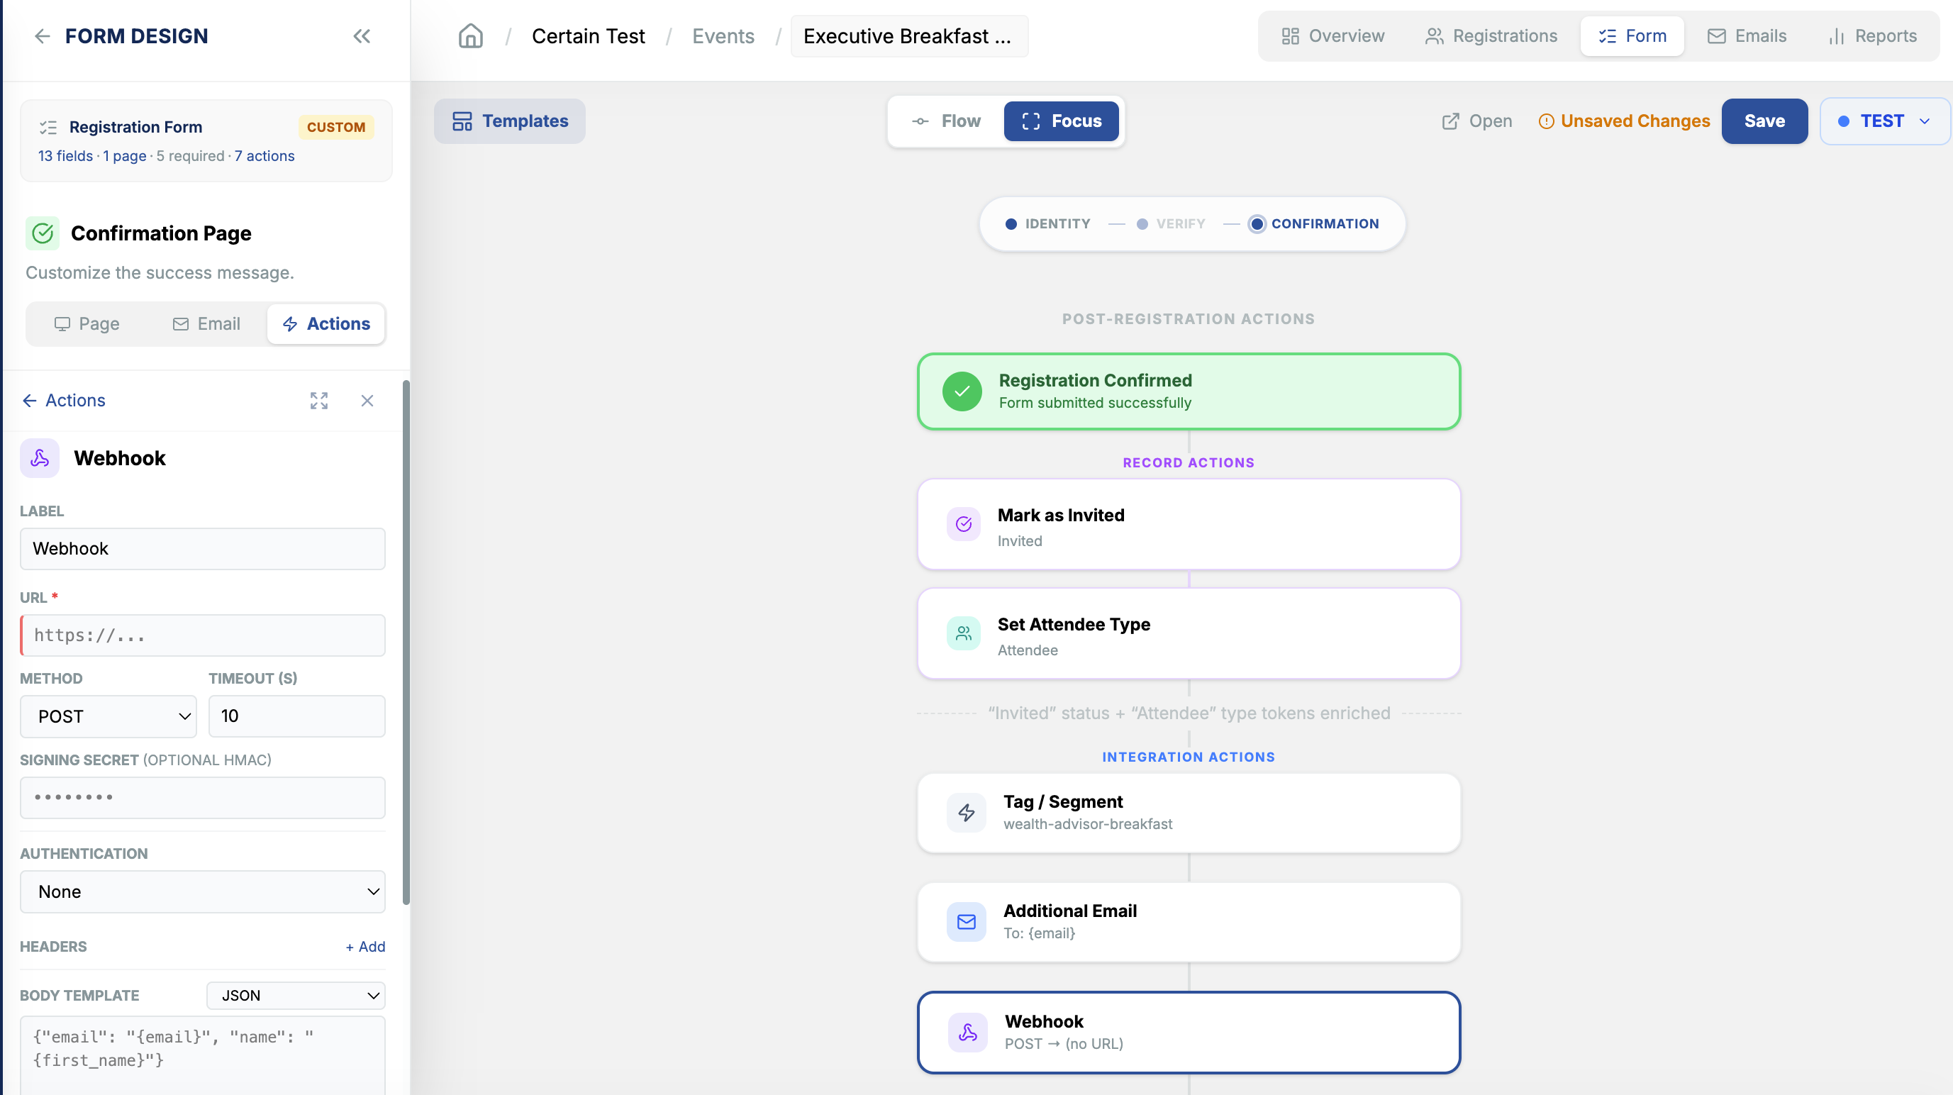
Task: Open the Method POST dropdown
Action: (108, 716)
